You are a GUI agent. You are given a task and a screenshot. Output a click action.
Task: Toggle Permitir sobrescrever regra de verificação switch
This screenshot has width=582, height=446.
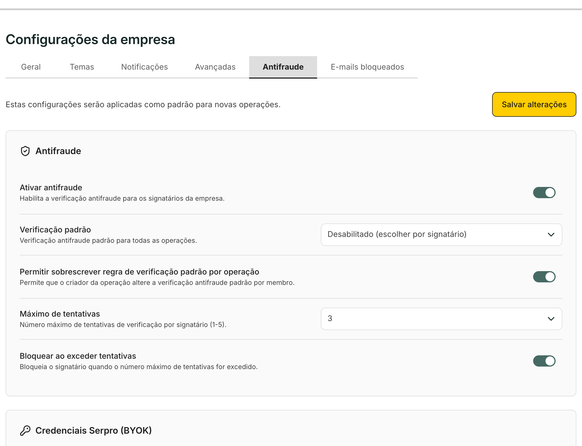(x=544, y=277)
